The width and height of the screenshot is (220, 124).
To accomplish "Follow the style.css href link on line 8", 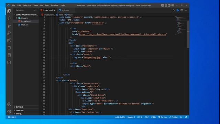I will [97, 23].
